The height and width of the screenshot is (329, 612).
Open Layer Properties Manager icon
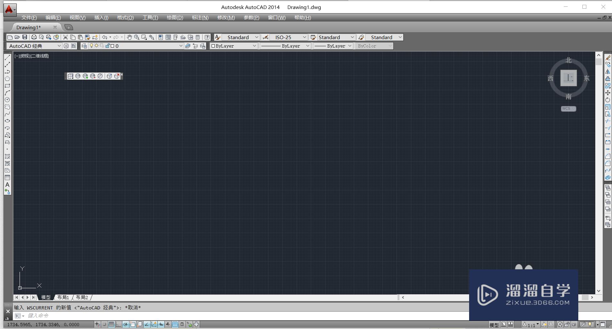(84, 46)
